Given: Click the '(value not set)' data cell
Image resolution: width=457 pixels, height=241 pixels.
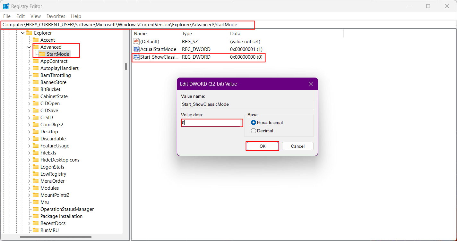Looking at the screenshot, I should (x=245, y=42).
